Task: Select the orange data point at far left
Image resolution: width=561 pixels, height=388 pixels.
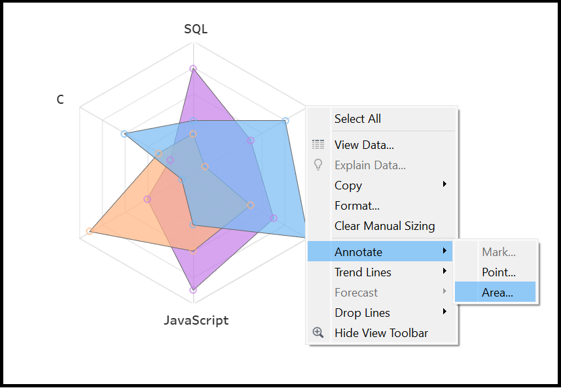Action: pos(89,231)
